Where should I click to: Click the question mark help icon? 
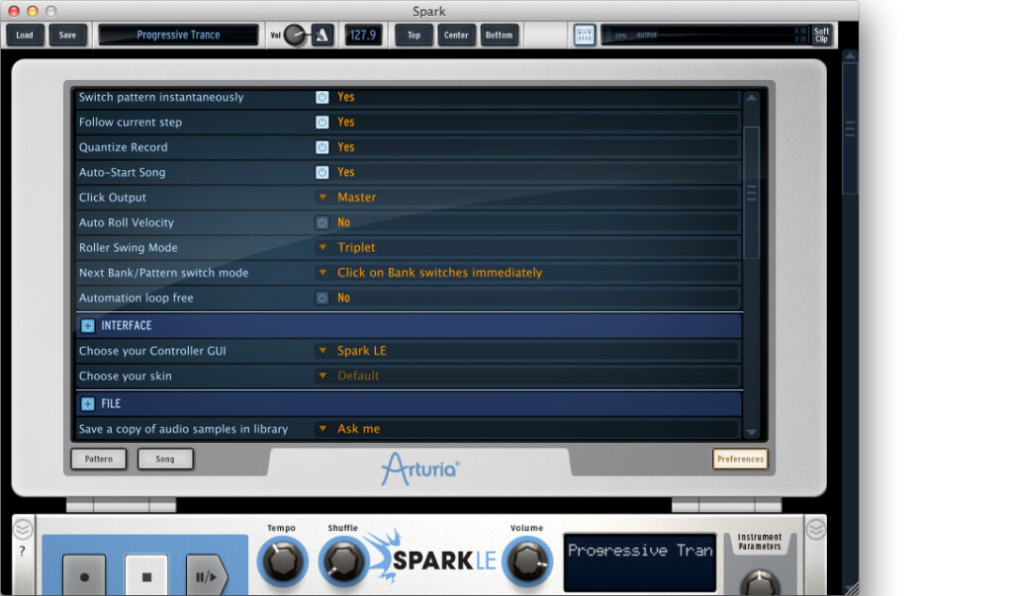click(x=23, y=551)
